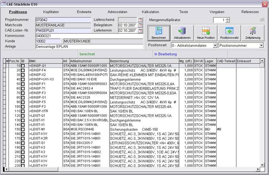The height and width of the screenshot is (175, 269).
Task: Switch to the Kalkulation tab
Action: [x=151, y=12]
